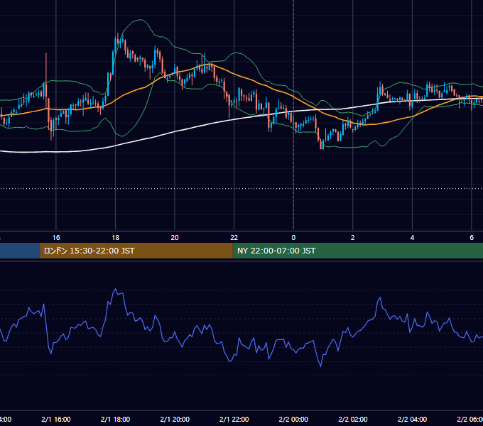Click the 2/1 22:00 label on indicator axis
The width and height of the screenshot is (483, 426).
(x=234, y=419)
